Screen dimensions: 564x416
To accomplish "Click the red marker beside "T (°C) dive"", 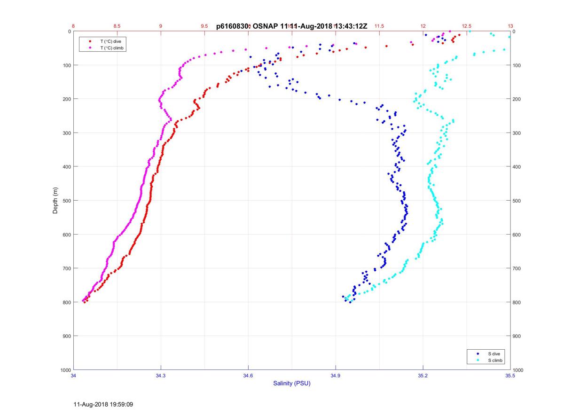I will point(90,41).
